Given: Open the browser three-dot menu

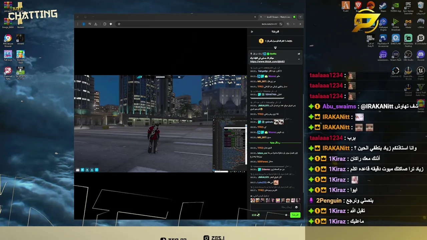Looking at the screenshot, I should coord(78,24).
